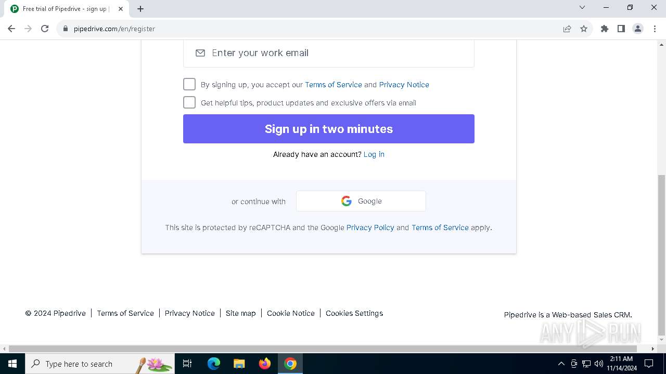Click the share page icon in address bar
The image size is (666, 374).
567,29
